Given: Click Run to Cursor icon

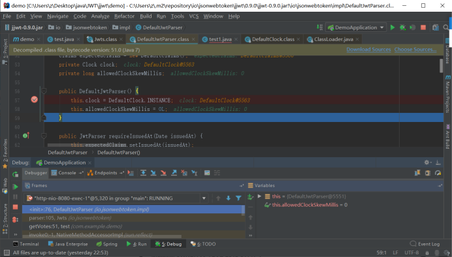Looking at the screenshot, I should (195, 173).
